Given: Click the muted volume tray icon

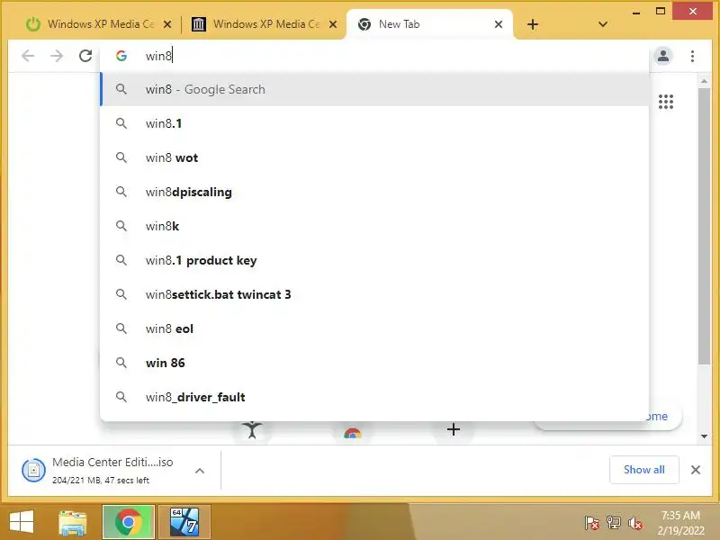Looking at the screenshot, I should coord(635,523).
